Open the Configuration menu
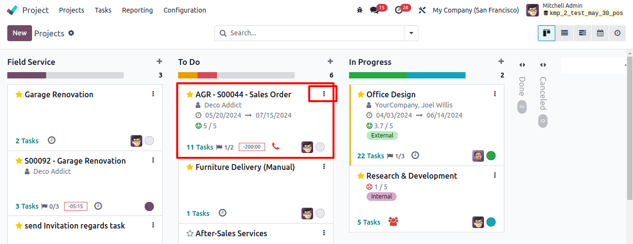The width and height of the screenshot is (633, 244). [x=184, y=10]
